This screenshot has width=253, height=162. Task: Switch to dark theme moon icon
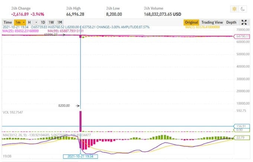point(243,9)
